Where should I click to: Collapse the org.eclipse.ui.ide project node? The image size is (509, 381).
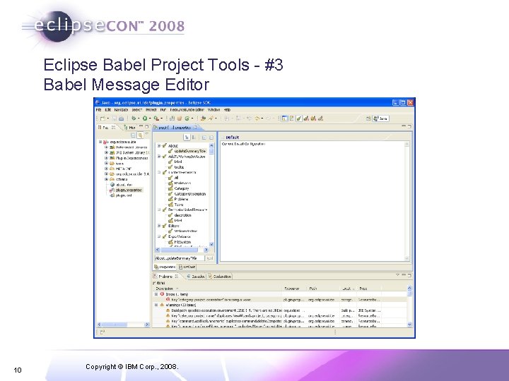[x=100, y=142]
